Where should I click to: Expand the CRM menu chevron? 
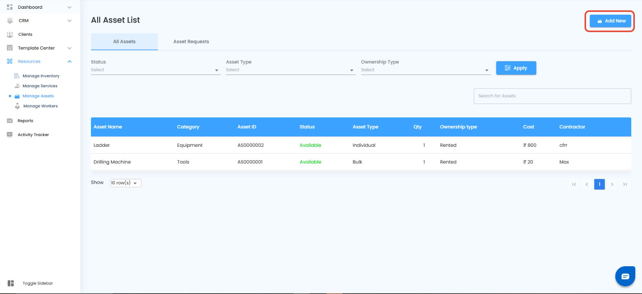tap(69, 21)
